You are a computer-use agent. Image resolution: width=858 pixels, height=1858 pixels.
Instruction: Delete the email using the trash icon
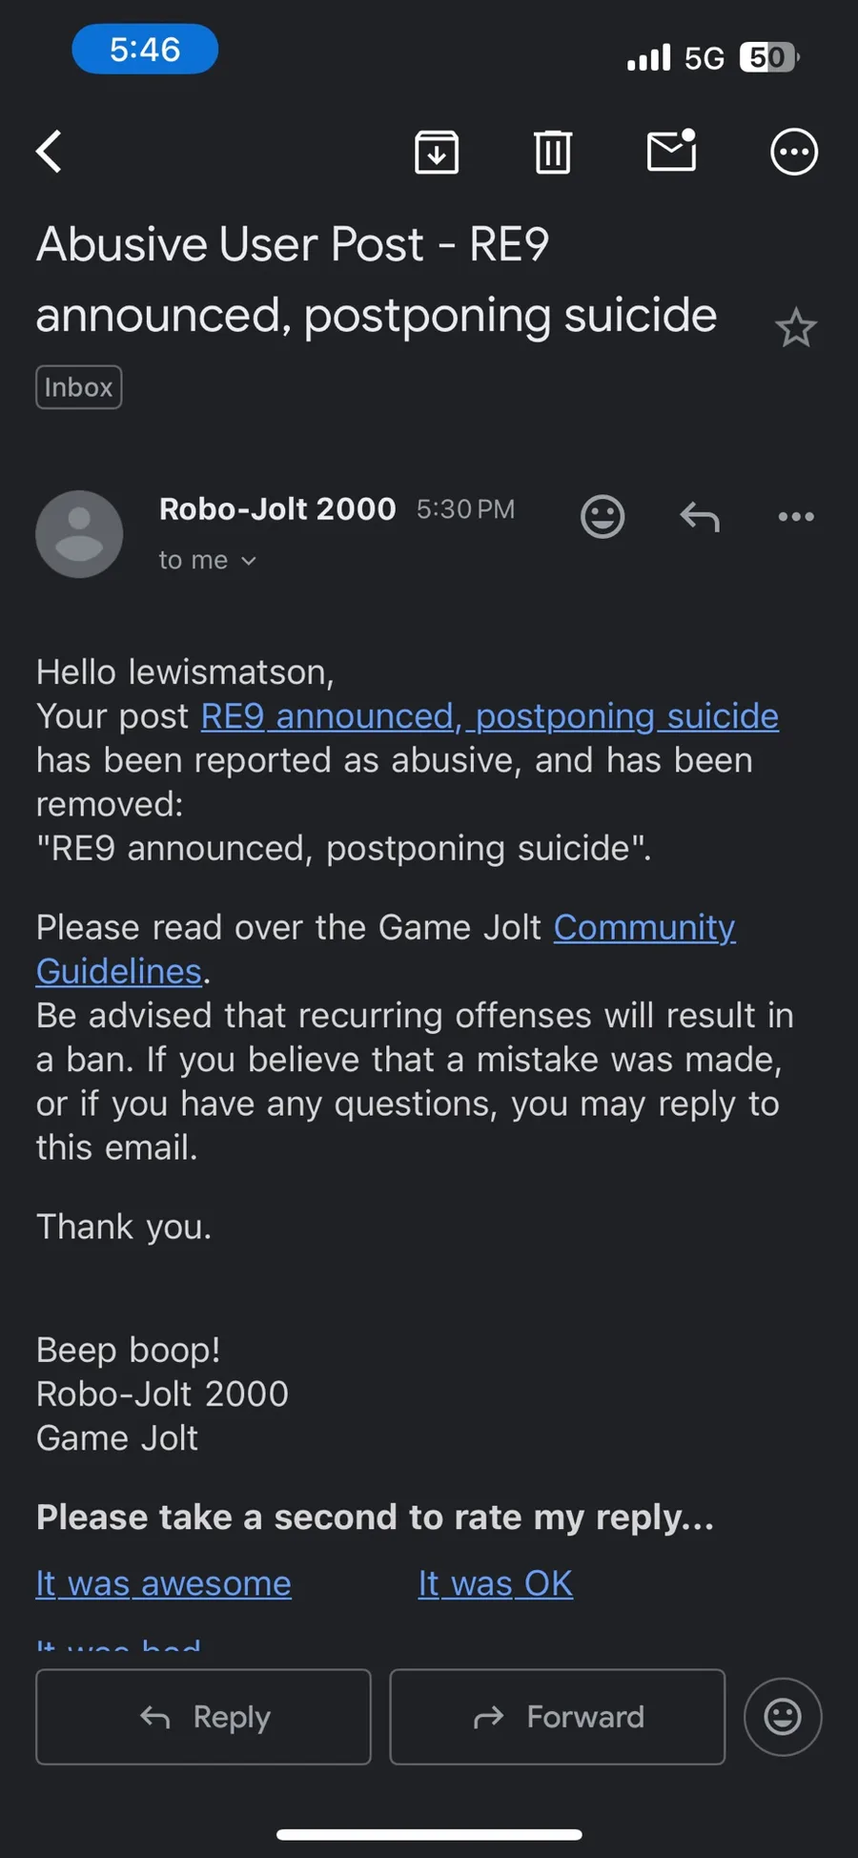coord(553,152)
